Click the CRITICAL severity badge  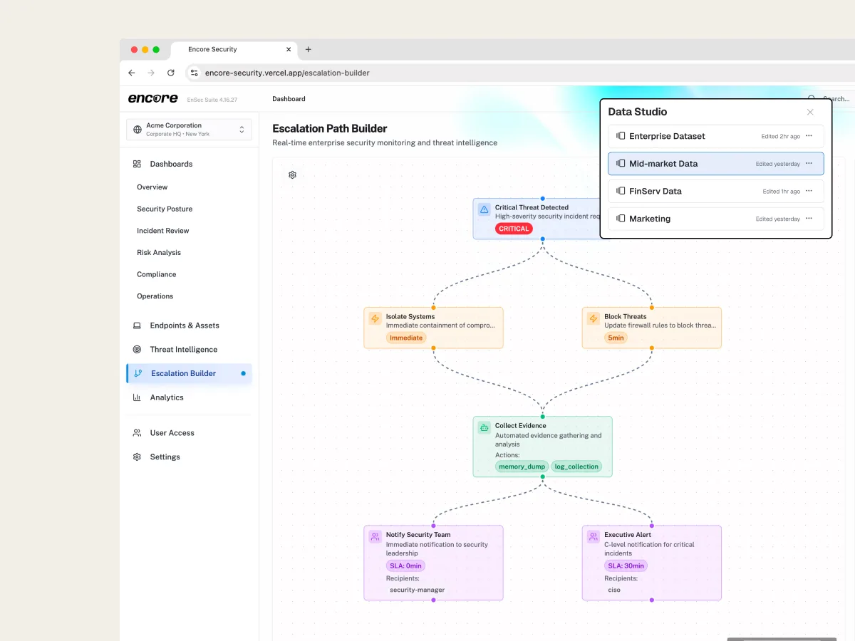(x=514, y=229)
